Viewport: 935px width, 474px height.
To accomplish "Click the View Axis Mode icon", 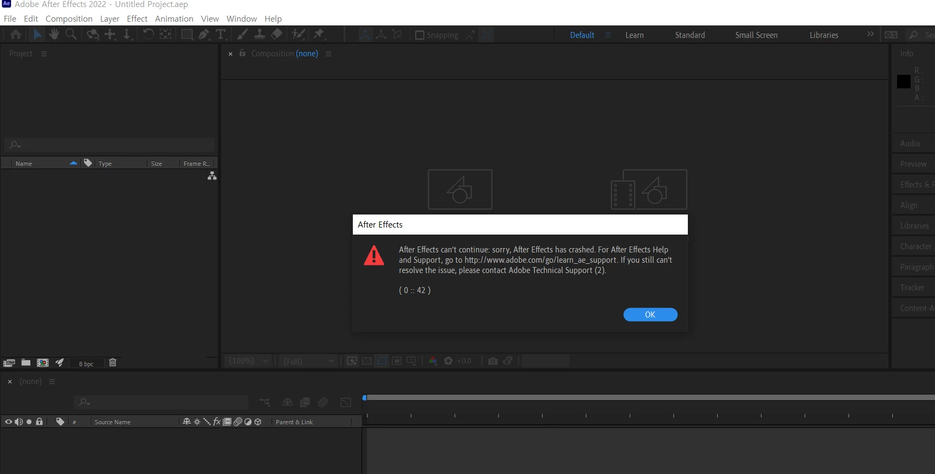I will pos(397,35).
